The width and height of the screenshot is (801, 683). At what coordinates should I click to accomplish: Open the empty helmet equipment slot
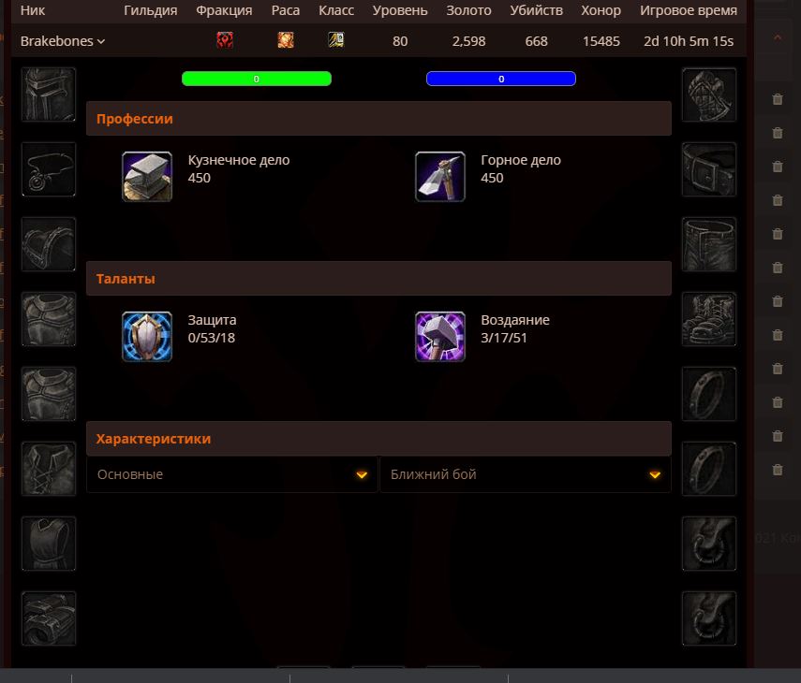pos(49,94)
